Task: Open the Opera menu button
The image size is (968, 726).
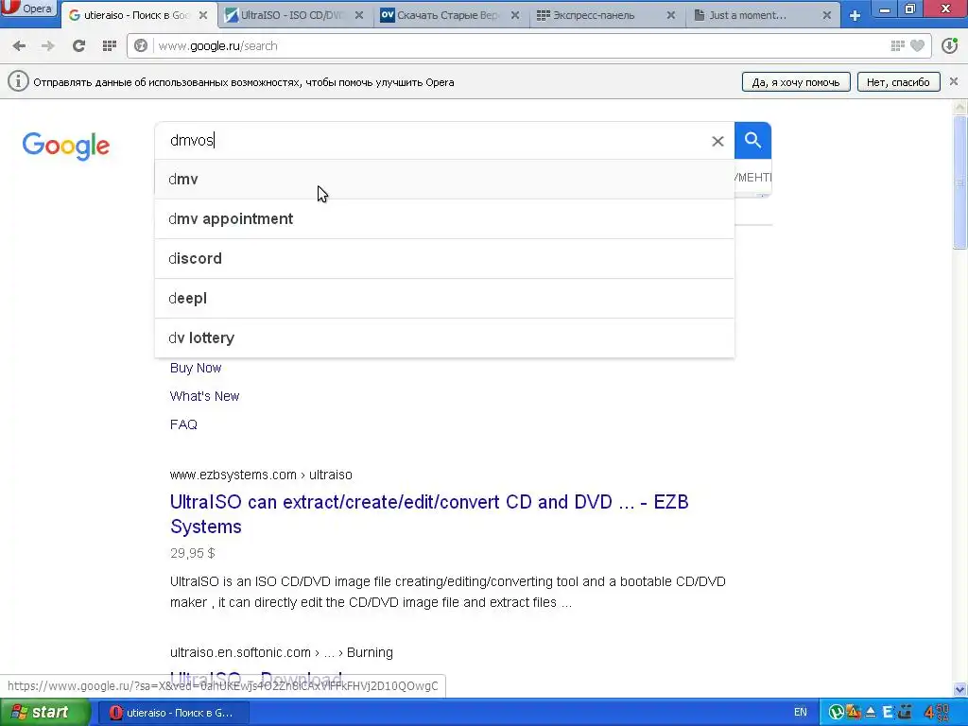Action: tap(28, 9)
